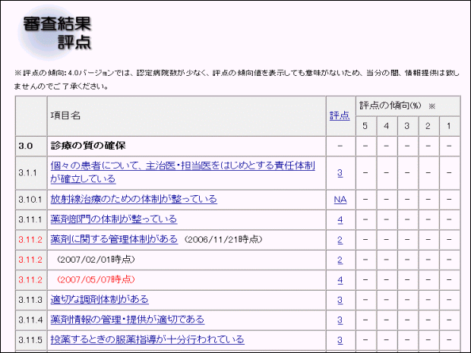This screenshot has width=471, height=353.
Task: Open 薬剤に関する管理体制がある link
Action: (114, 239)
